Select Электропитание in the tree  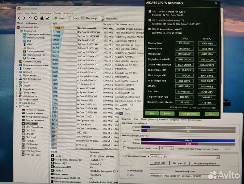click(x=33, y=51)
